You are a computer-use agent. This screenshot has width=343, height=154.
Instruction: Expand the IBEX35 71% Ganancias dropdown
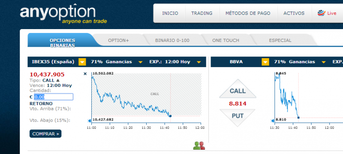pos(141,62)
